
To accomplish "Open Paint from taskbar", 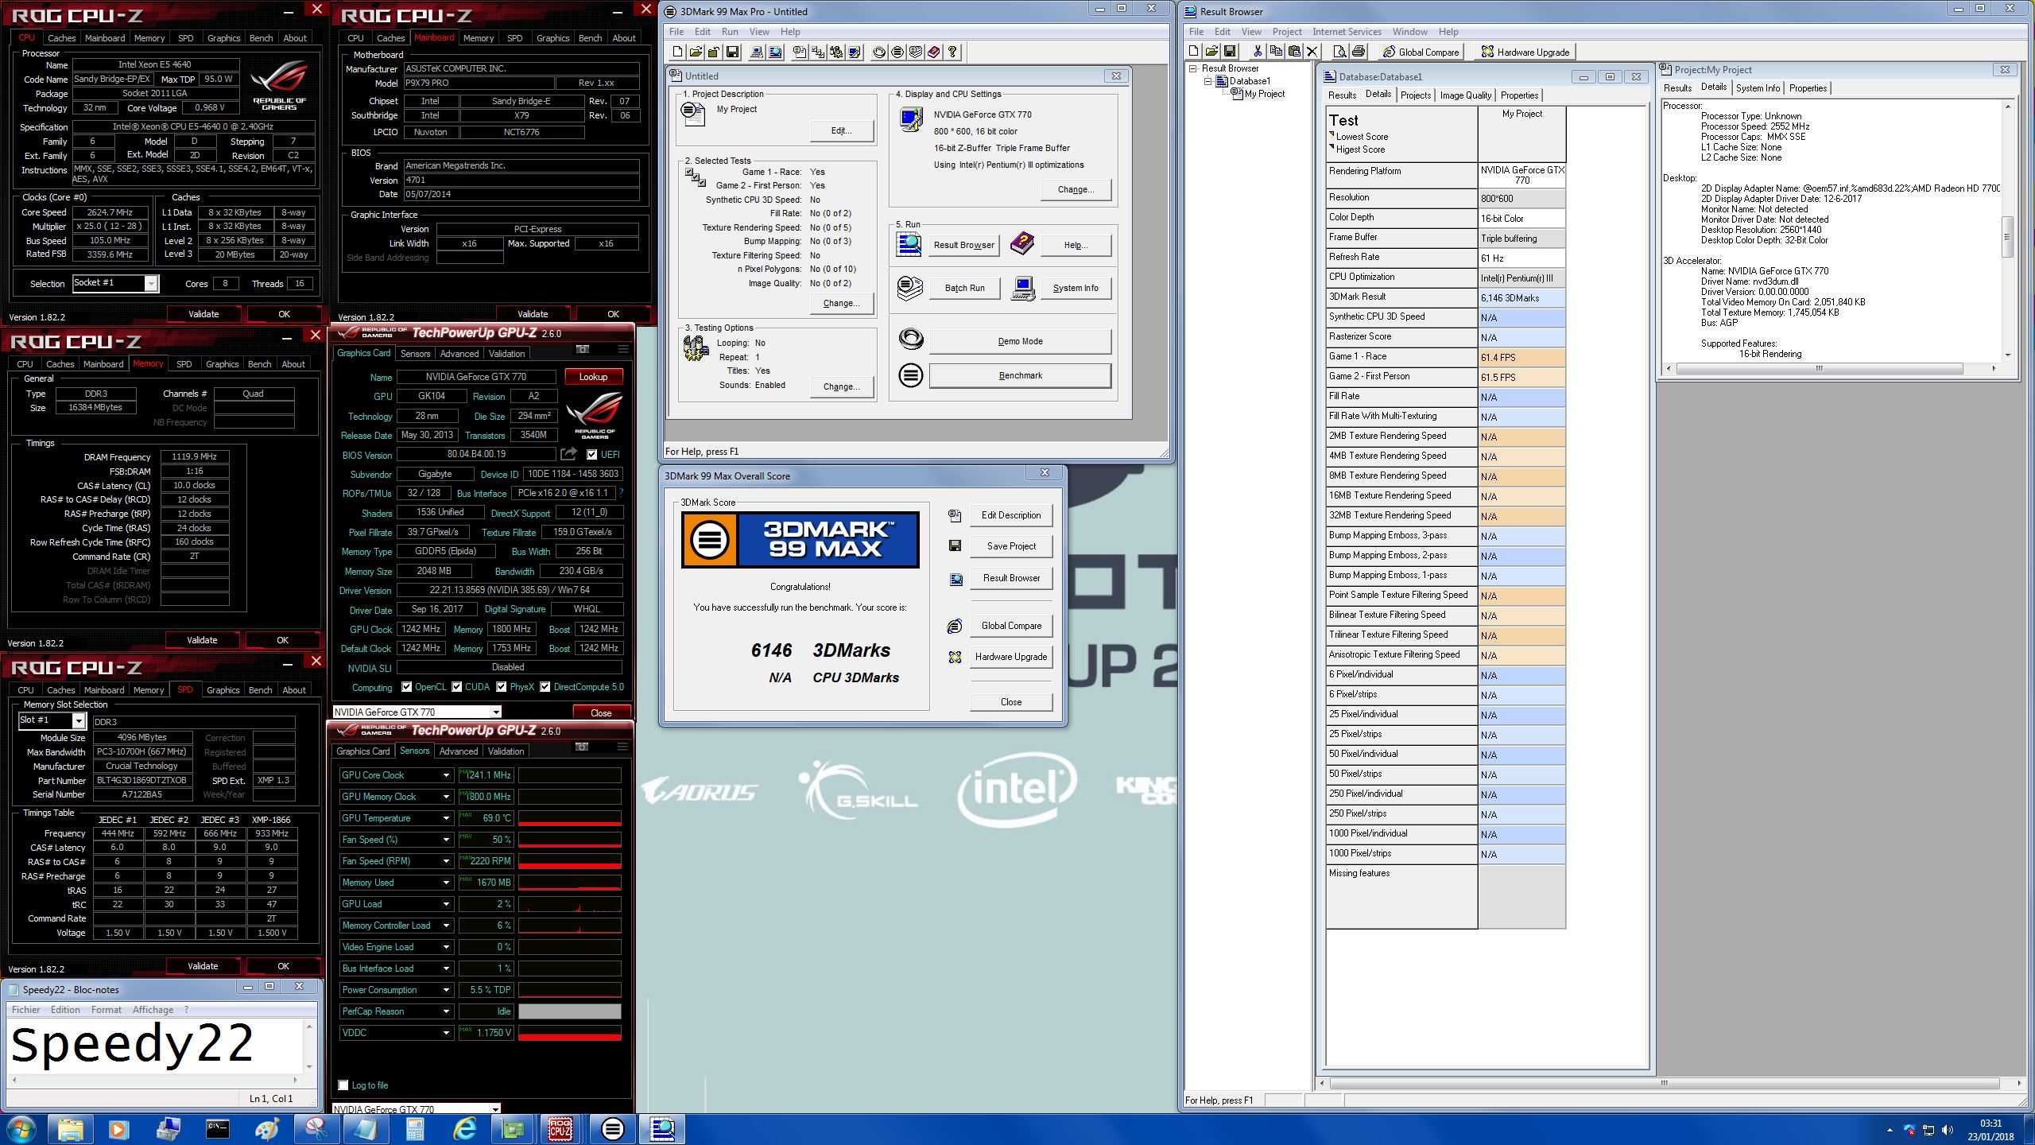I will [x=266, y=1129].
